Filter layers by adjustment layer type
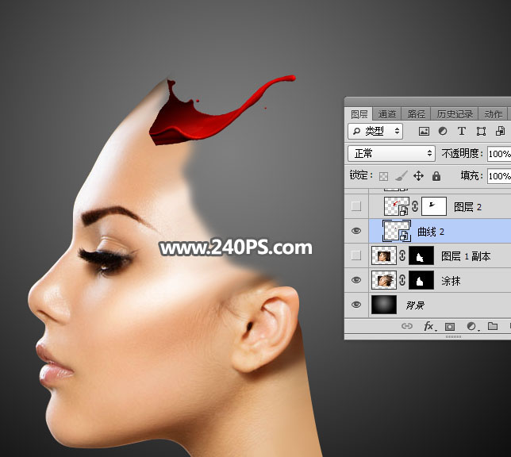The width and height of the screenshot is (511, 457). (443, 131)
